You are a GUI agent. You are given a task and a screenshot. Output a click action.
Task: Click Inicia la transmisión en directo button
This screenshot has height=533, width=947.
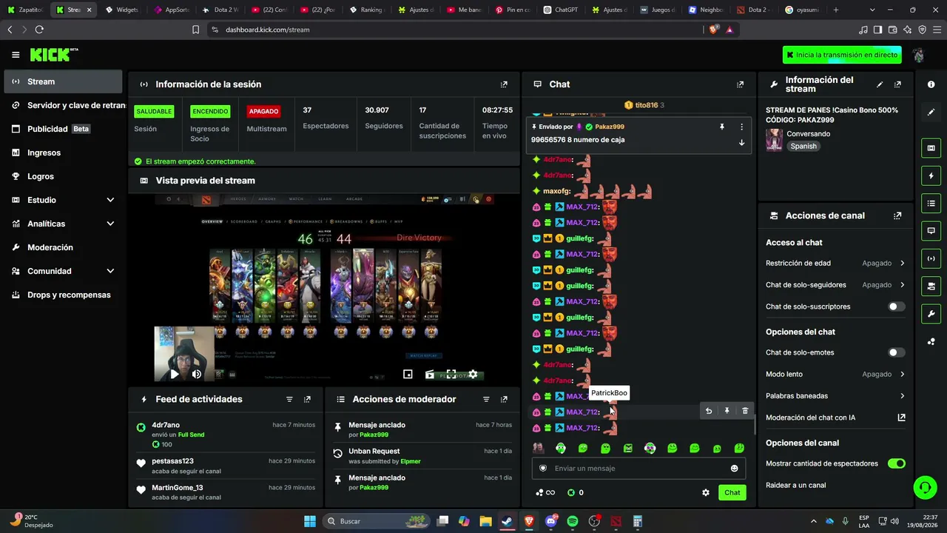pos(843,55)
